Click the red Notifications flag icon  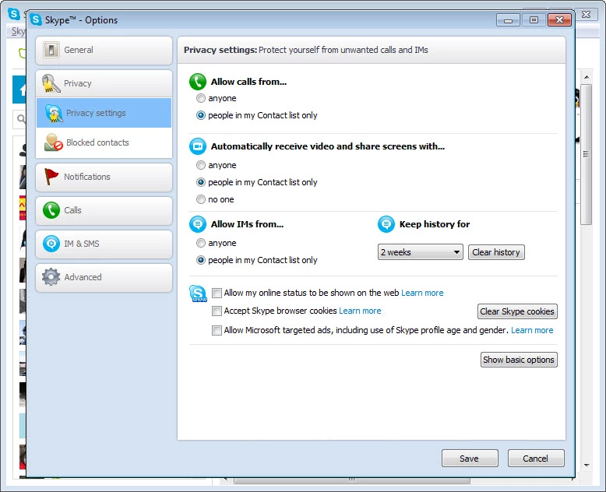[x=51, y=177]
